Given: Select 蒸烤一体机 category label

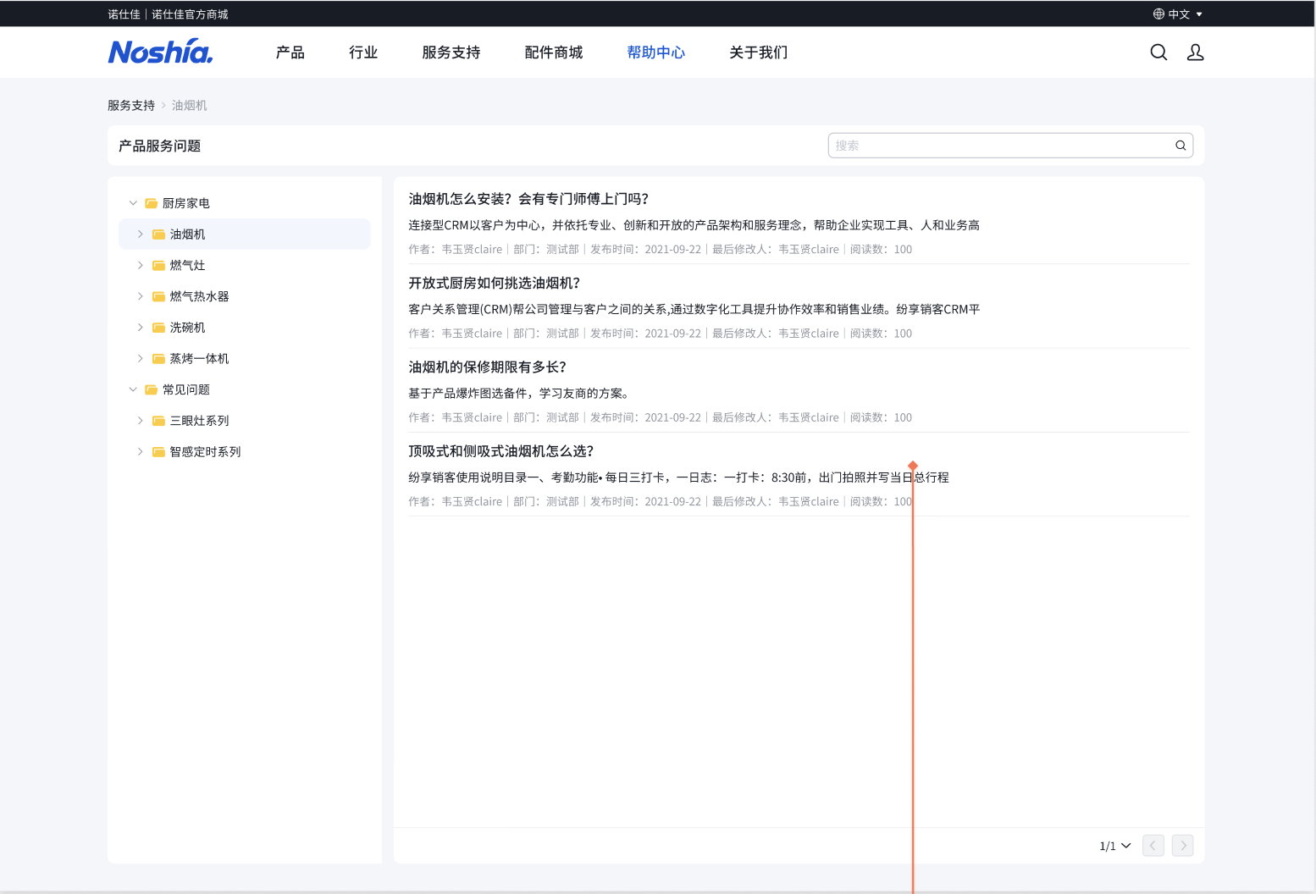Looking at the screenshot, I should click(x=200, y=358).
